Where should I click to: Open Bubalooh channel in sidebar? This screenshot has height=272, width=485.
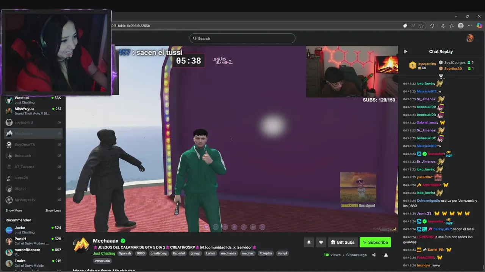point(33,156)
